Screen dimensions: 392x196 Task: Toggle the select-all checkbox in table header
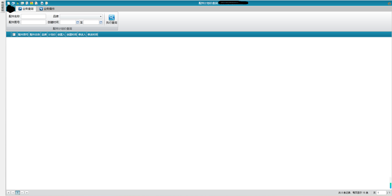[14, 34]
